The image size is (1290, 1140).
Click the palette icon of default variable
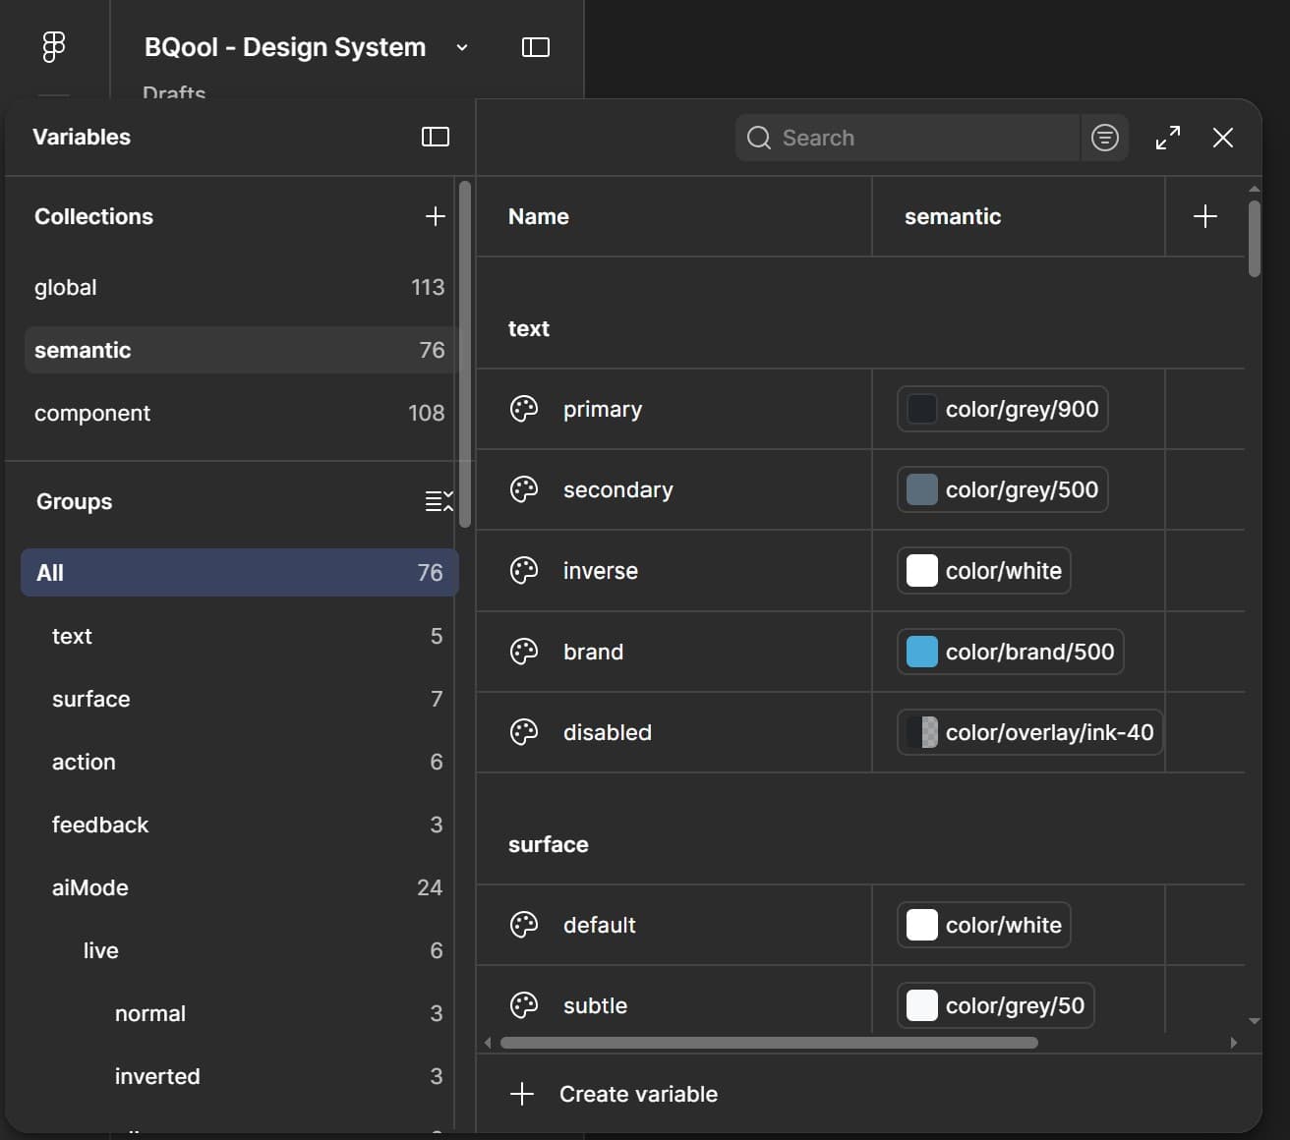pos(524,924)
